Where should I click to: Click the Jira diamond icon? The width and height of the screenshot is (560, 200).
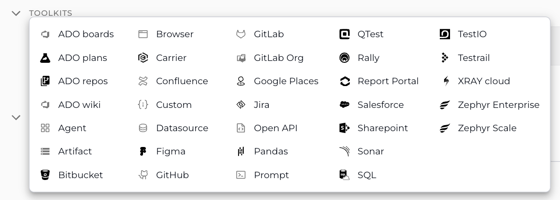point(241,105)
